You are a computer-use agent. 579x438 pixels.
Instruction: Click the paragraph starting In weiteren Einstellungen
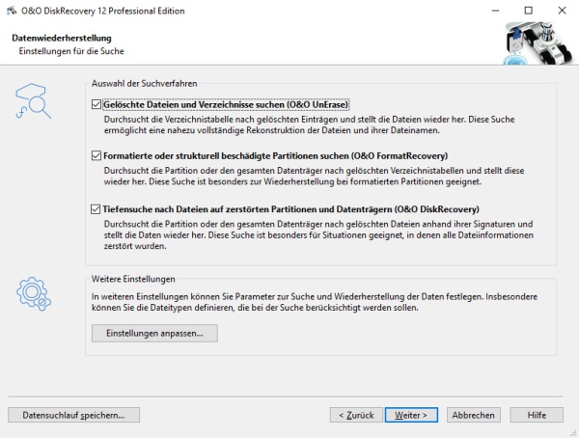315,302
